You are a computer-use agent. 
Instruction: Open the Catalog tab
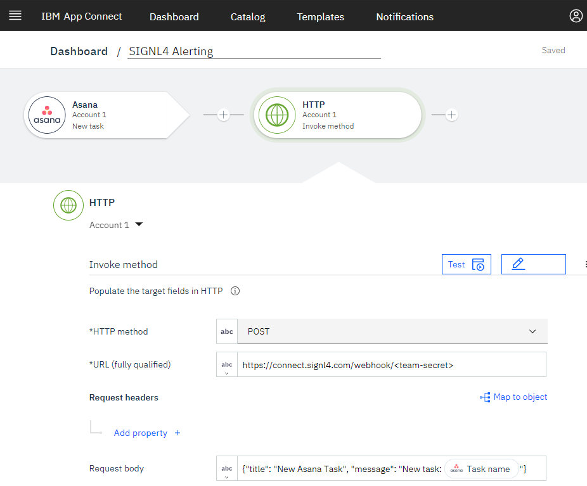[x=248, y=17]
